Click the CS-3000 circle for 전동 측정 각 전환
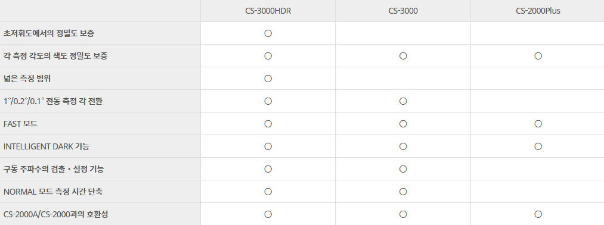 pyautogui.click(x=403, y=101)
